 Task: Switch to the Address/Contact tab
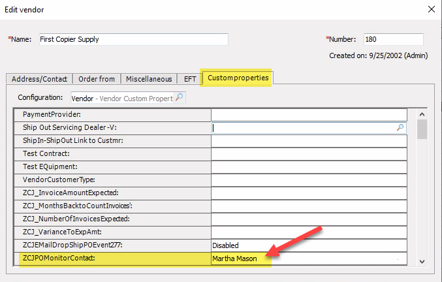coord(39,79)
